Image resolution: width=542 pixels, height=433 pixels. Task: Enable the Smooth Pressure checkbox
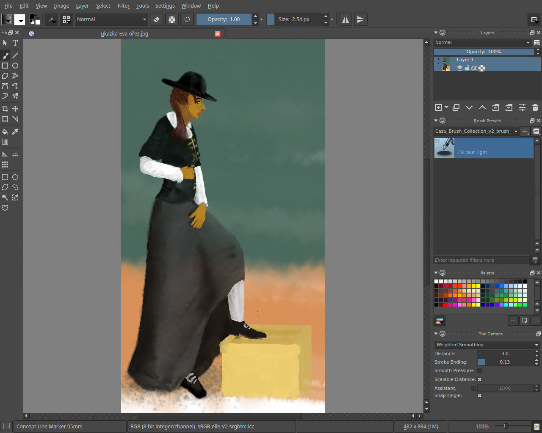click(x=479, y=370)
